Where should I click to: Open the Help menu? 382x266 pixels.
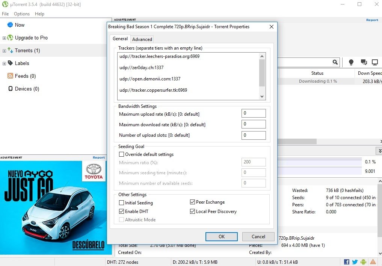coord(39,14)
